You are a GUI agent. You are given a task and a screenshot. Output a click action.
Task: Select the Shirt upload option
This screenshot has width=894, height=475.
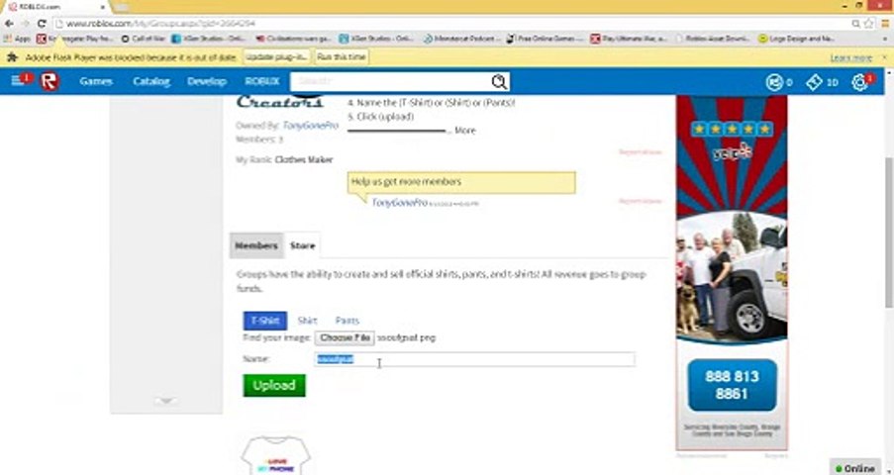307,321
